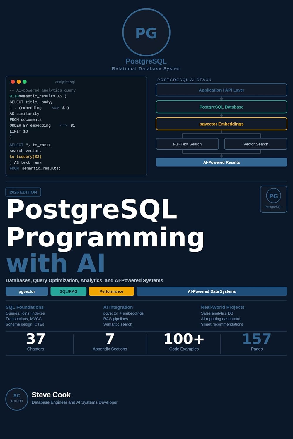Click 'Queries, joins, indexes' line
Viewport: 293px width, 439px height.
click(25, 313)
